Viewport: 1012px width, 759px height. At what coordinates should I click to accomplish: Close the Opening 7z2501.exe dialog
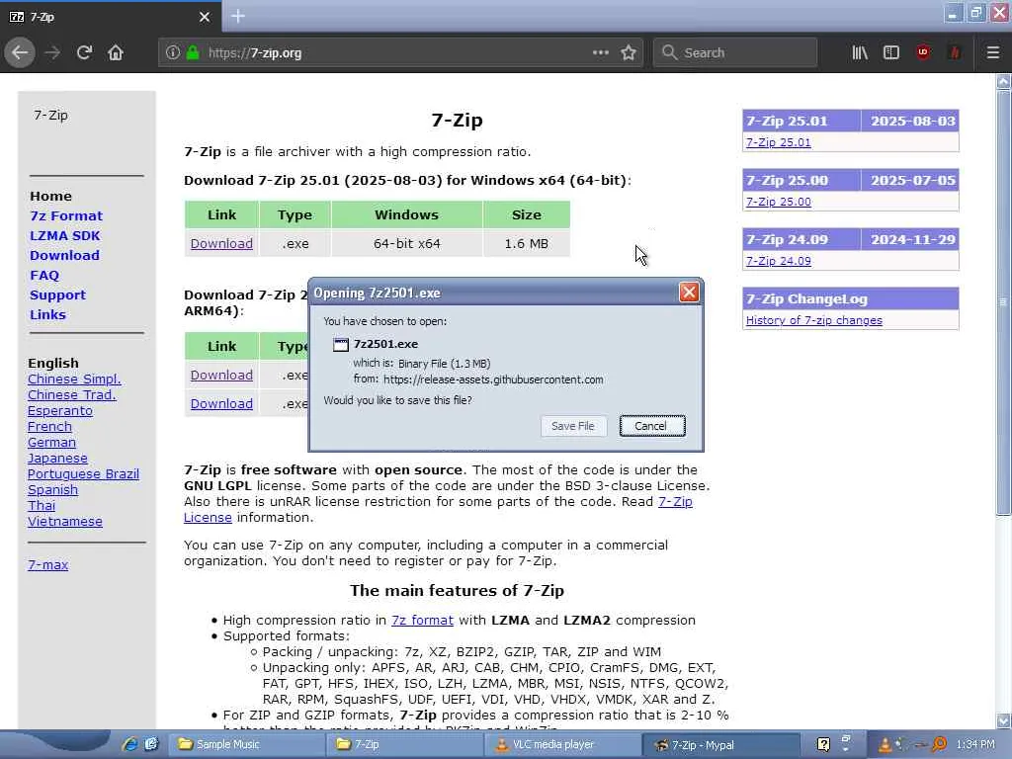click(689, 293)
